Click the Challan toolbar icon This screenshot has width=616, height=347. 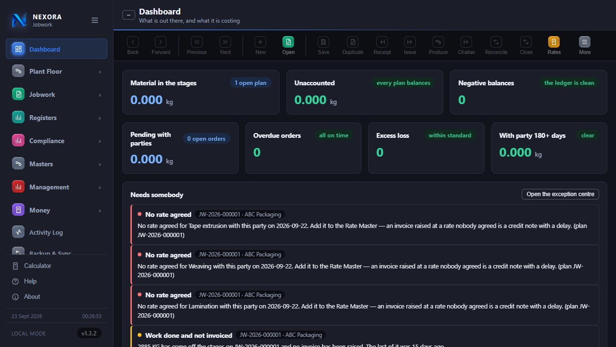click(466, 42)
